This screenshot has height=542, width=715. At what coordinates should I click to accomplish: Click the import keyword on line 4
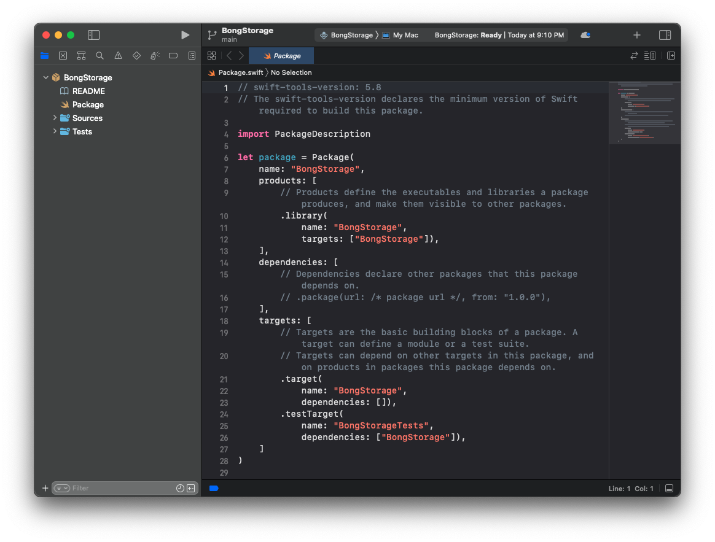click(x=253, y=134)
